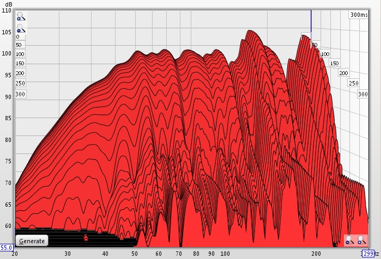Select the 55.0 lower dB limit field

[x=7, y=248]
